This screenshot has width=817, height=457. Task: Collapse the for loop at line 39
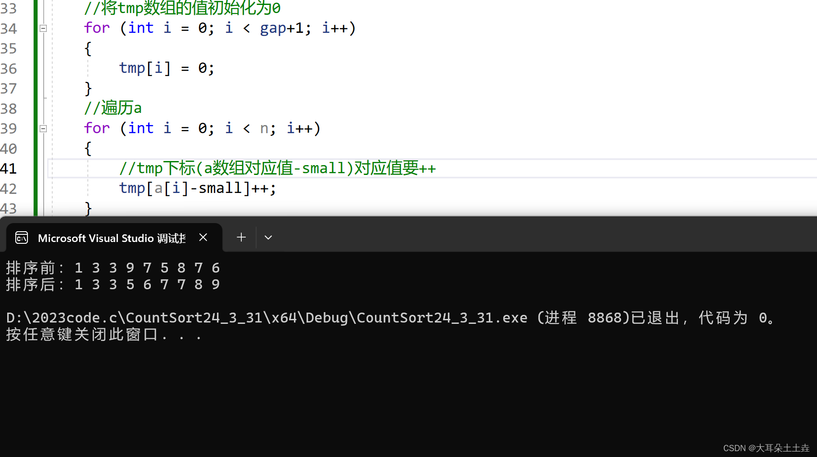point(43,129)
